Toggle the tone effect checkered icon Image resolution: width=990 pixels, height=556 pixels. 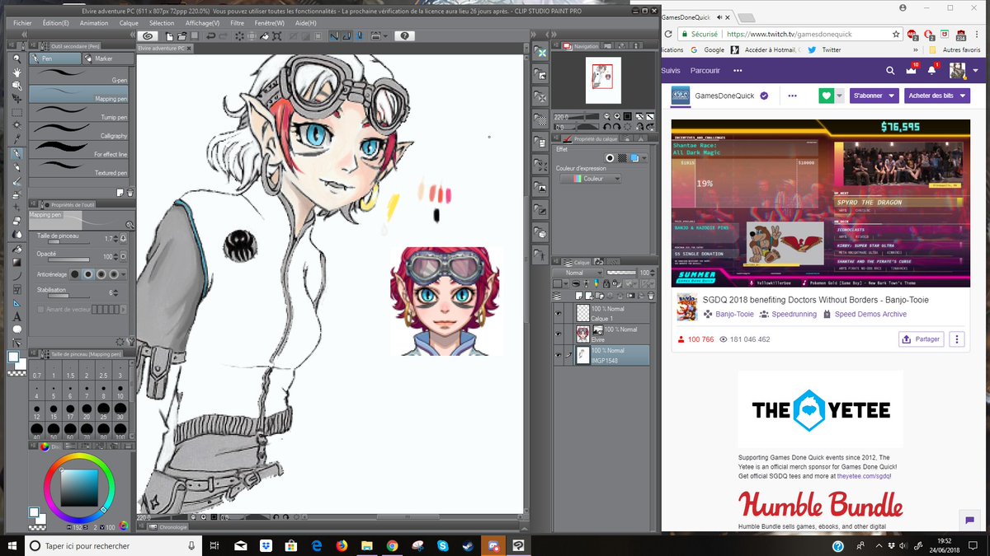click(622, 157)
